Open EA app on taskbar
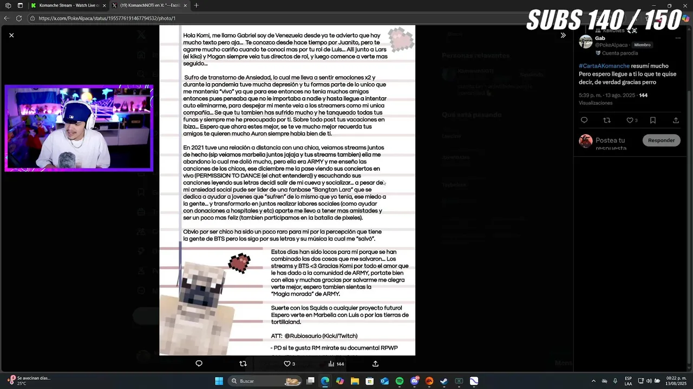The image size is (693, 389). (429, 381)
